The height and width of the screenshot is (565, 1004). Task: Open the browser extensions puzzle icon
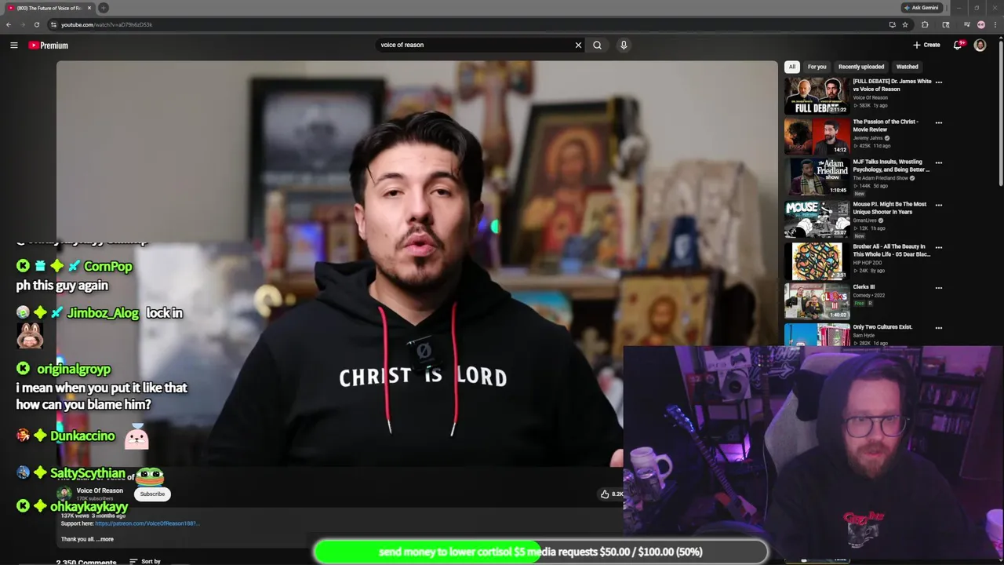[x=925, y=24]
